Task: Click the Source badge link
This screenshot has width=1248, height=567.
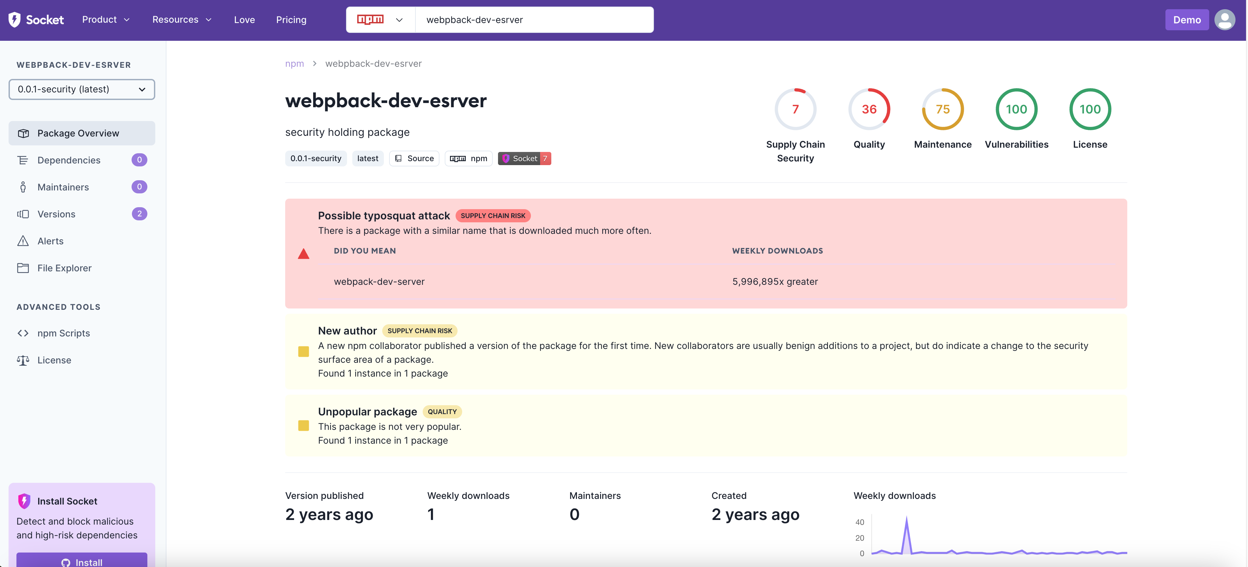Action: tap(414, 158)
